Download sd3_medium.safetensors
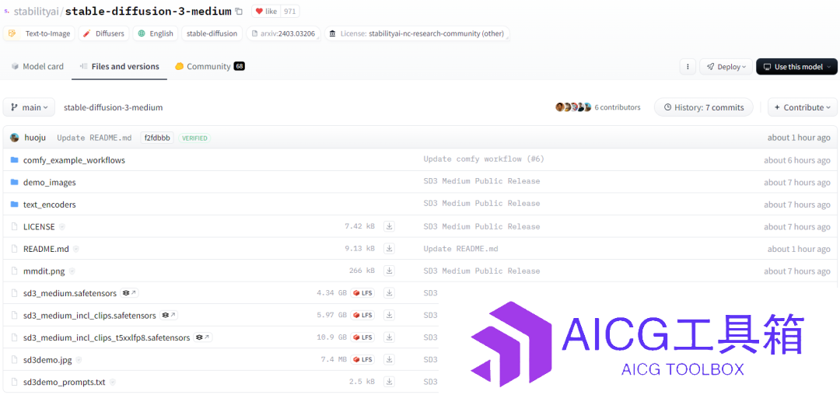The height and width of the screenshot is (395, 840). click(x=390, y=293)
